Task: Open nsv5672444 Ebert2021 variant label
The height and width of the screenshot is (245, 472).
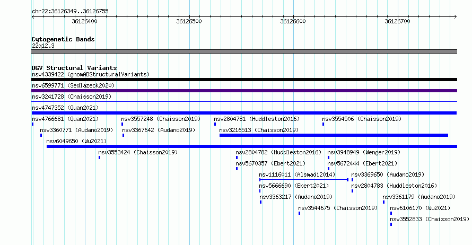Action: pos(362,163)
